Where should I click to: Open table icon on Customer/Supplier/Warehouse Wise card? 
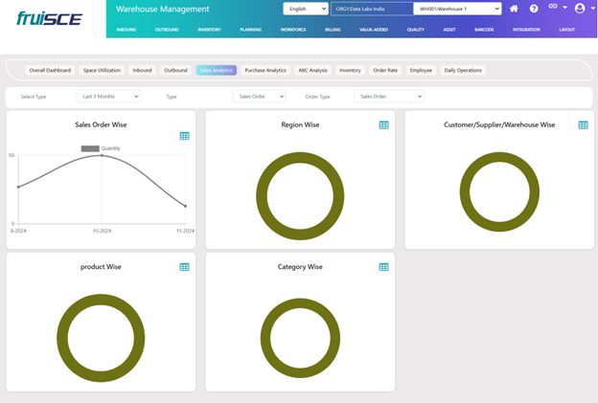583,125
